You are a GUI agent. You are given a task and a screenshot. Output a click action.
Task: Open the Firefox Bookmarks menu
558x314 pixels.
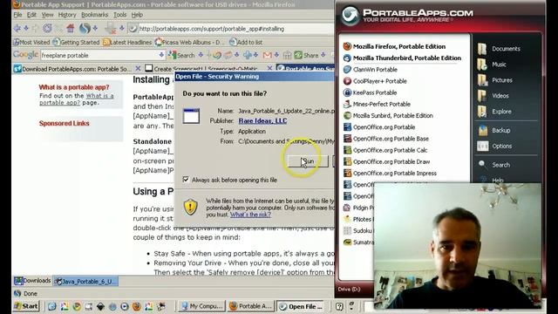(95, 15)
